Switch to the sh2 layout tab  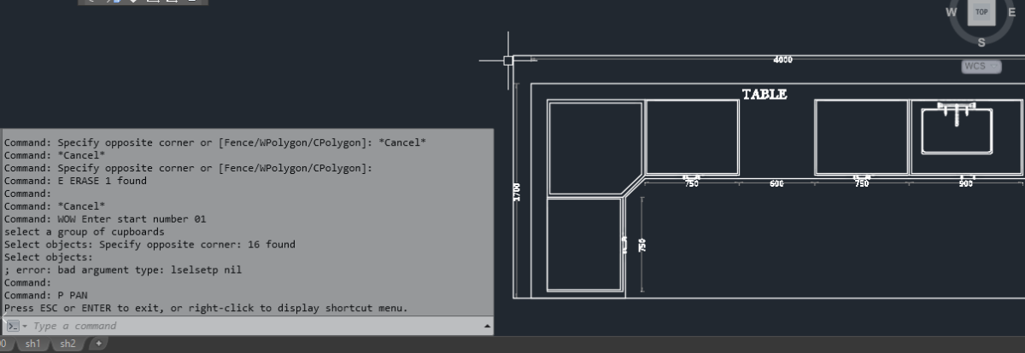(67, 344)
